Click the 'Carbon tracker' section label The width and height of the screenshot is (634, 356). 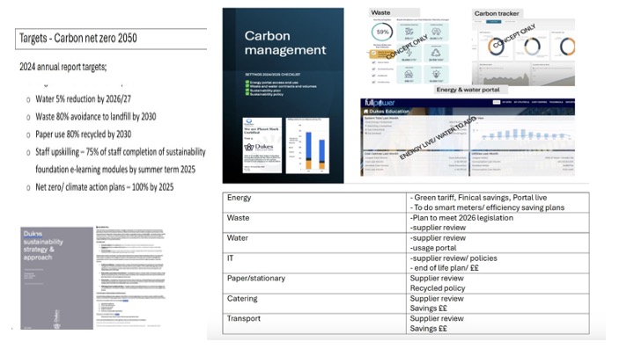(497, 13)
